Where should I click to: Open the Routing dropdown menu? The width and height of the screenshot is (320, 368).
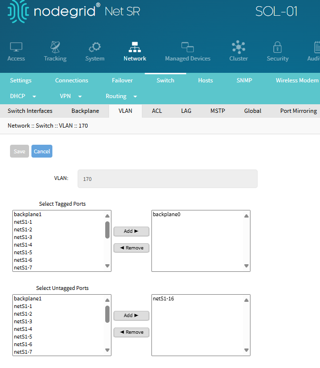121,96
